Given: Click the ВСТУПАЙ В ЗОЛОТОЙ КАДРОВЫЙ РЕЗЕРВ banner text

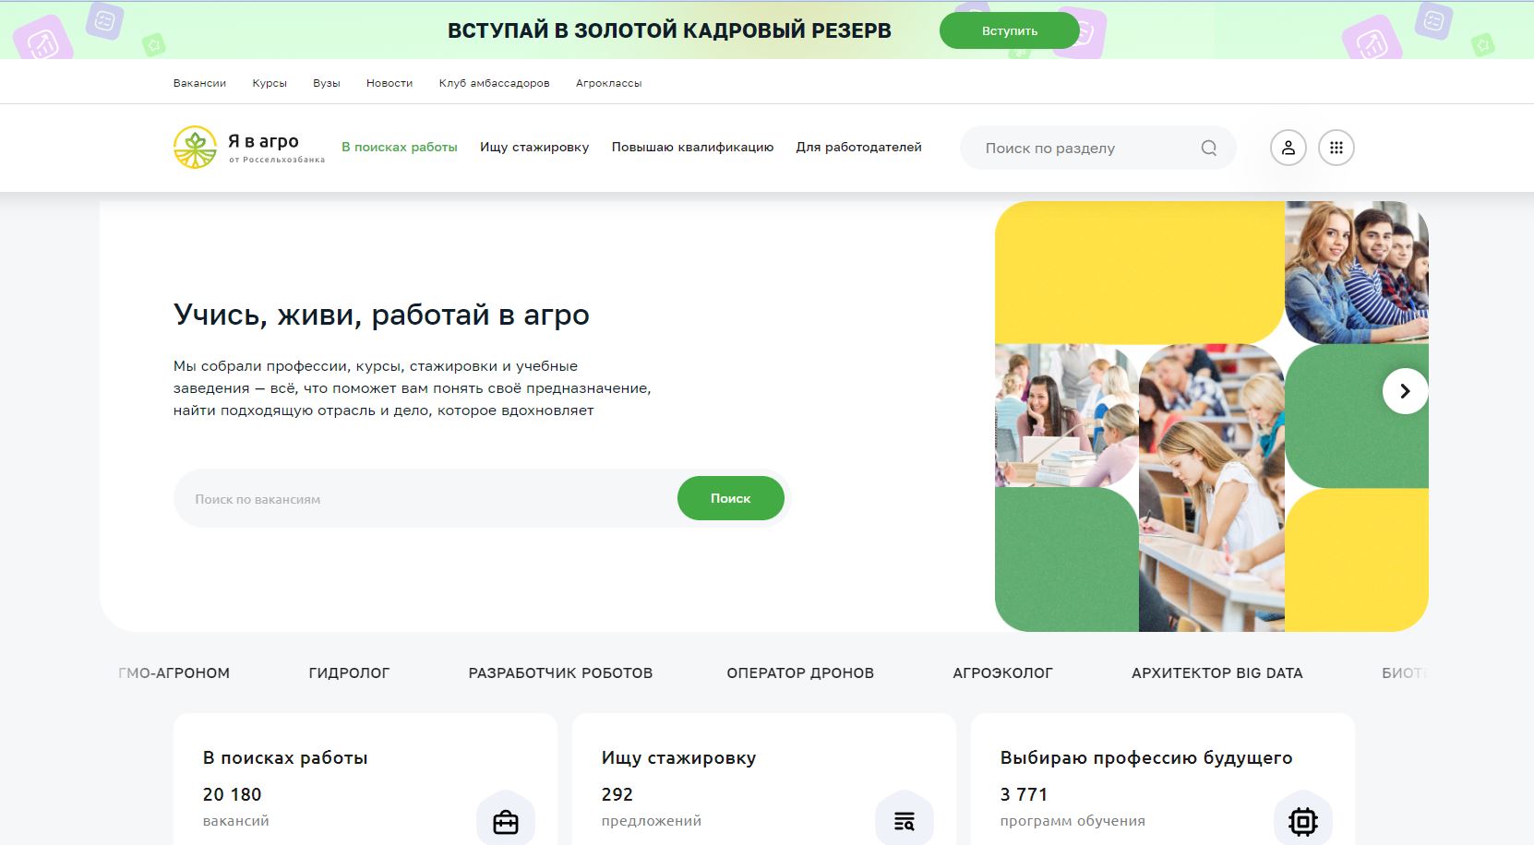Looking at the screenshot, I should click(669, 30).
